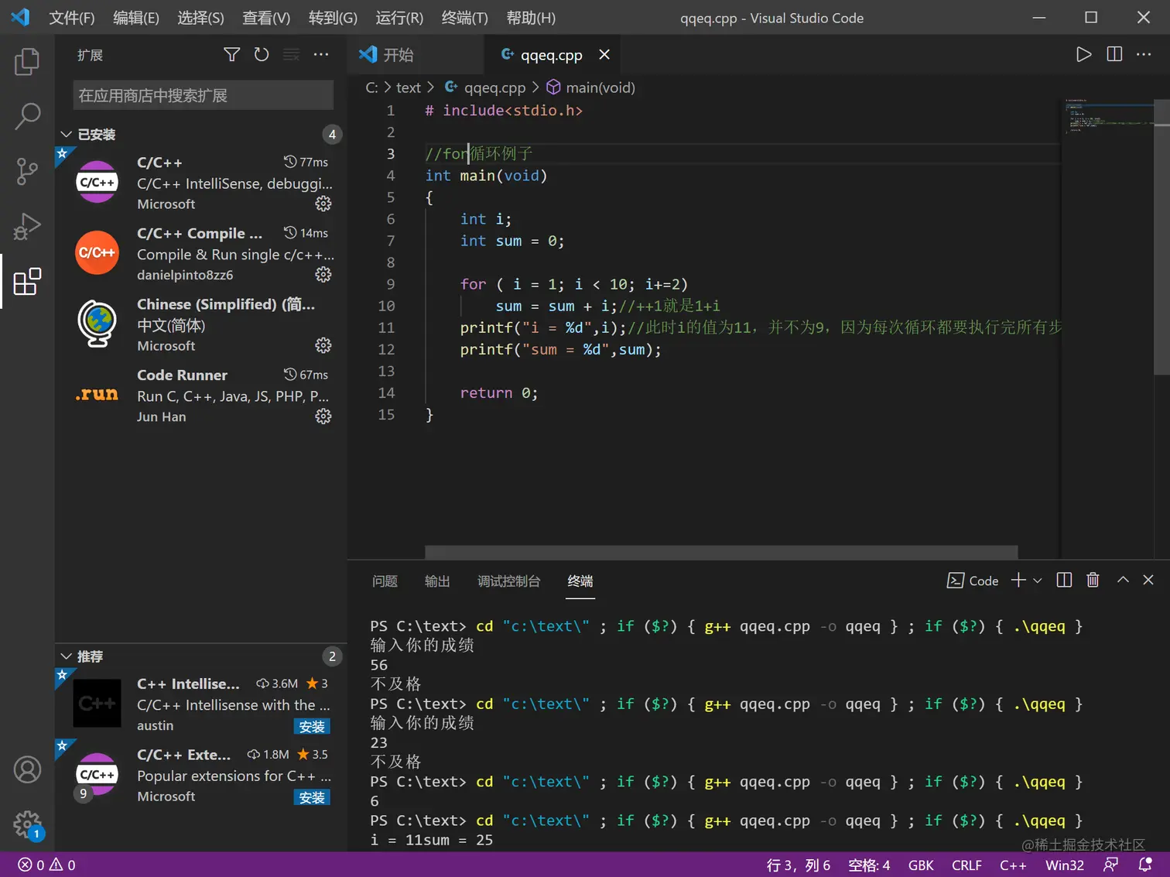
Task: Click the extension marketplace search box
Action: (203, 95)
